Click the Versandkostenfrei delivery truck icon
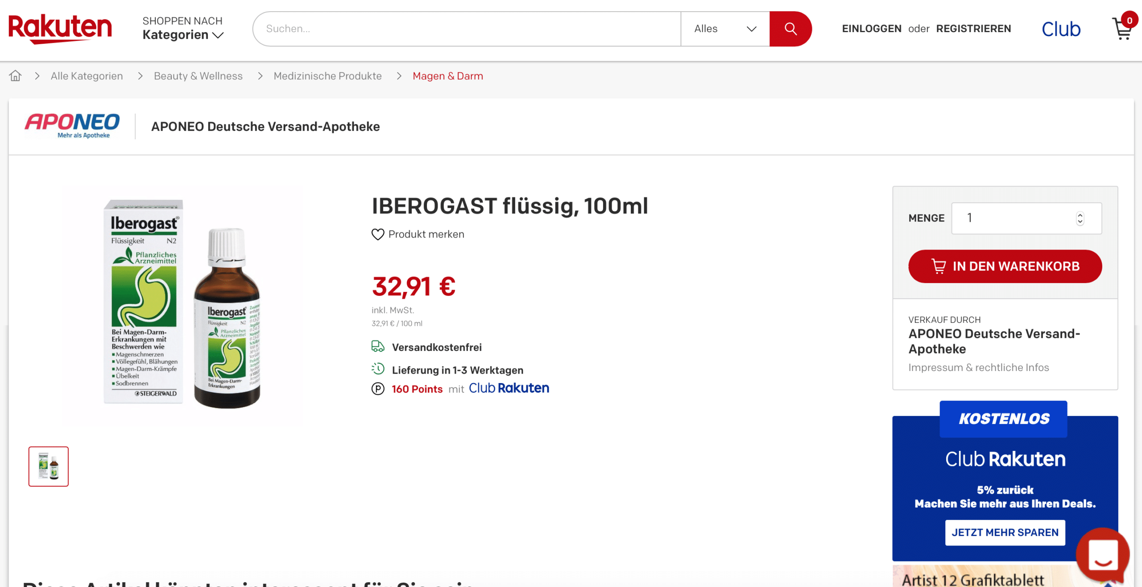1142x587 pixels. 378,346
